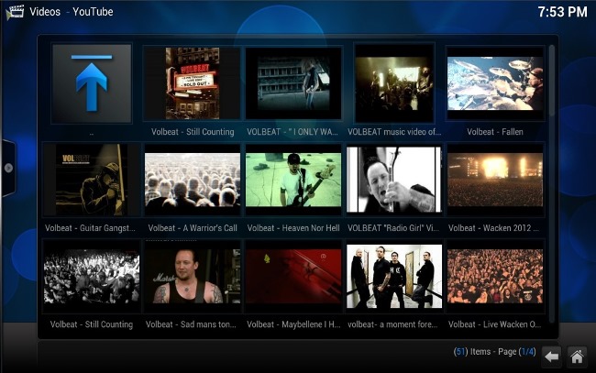
Task: Open Heaven Nor Hell guitarist thumbnail
Action: tap(293, 180)
